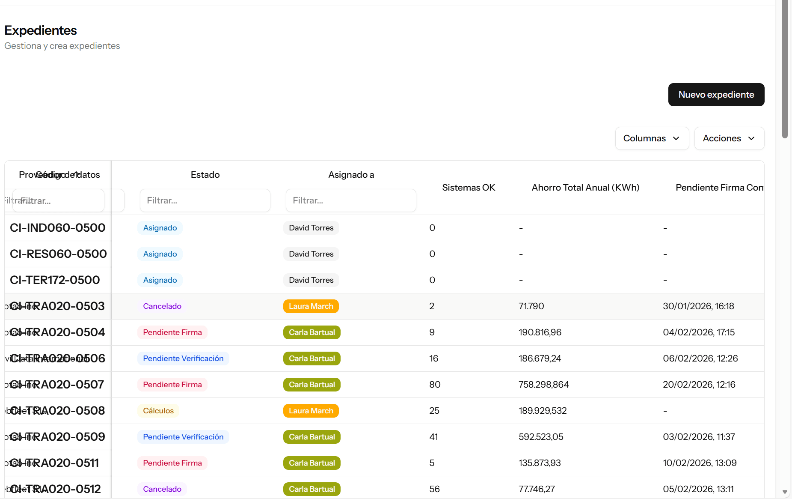Click Cancelado badge in CI-TRA020-0503 row
This screenshot has height=499, width=792.
[162, 306]
